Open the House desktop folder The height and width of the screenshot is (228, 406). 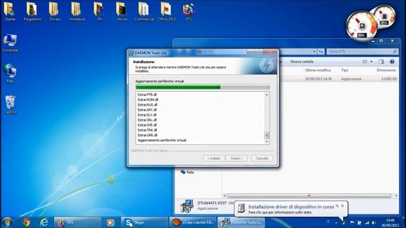click(122, 11)
